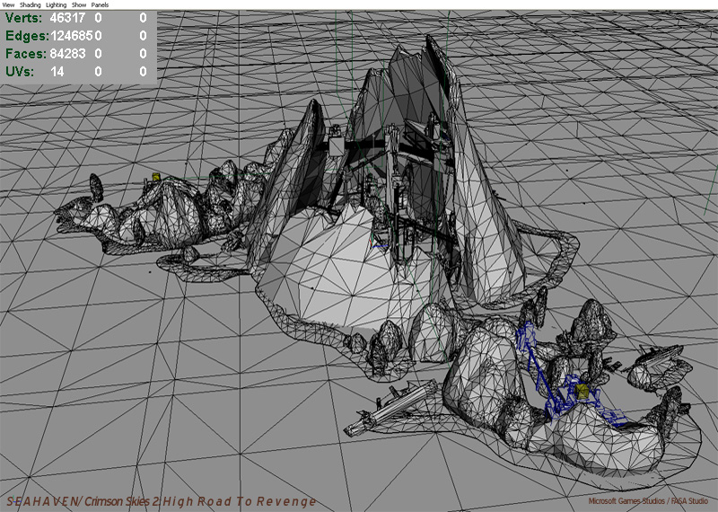Select the cannon barrel model in foreground
Image resolution: width=718 pixels, height=512 pixels.
[386, 413]
